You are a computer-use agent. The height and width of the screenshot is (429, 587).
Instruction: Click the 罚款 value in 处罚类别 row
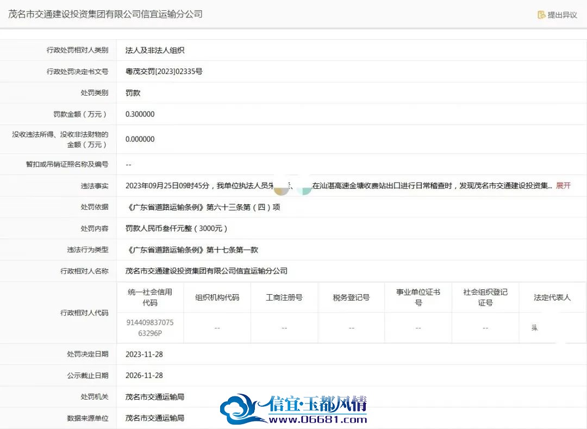click(x=133, y=93)
